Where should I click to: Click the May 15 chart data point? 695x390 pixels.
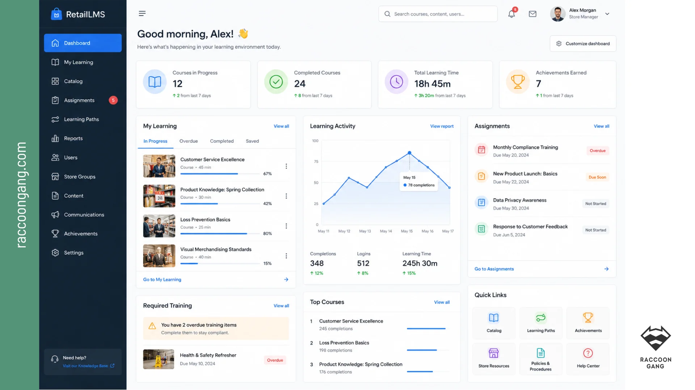(x=409, y=153)
